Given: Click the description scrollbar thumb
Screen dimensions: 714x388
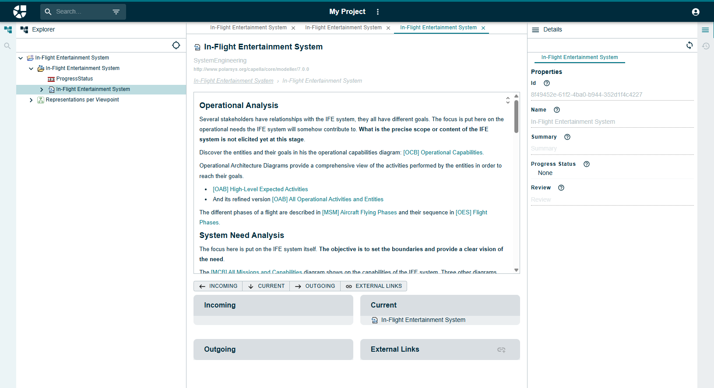Looking at the screenshot, I should click(517, 116).
